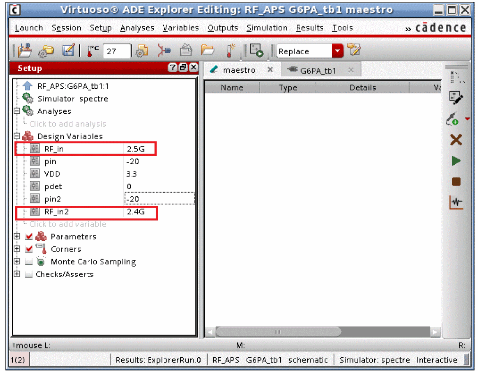Open the folder with gear settings icon
The height and width of the screenshot is (371, 478).
tap(46, 51)
